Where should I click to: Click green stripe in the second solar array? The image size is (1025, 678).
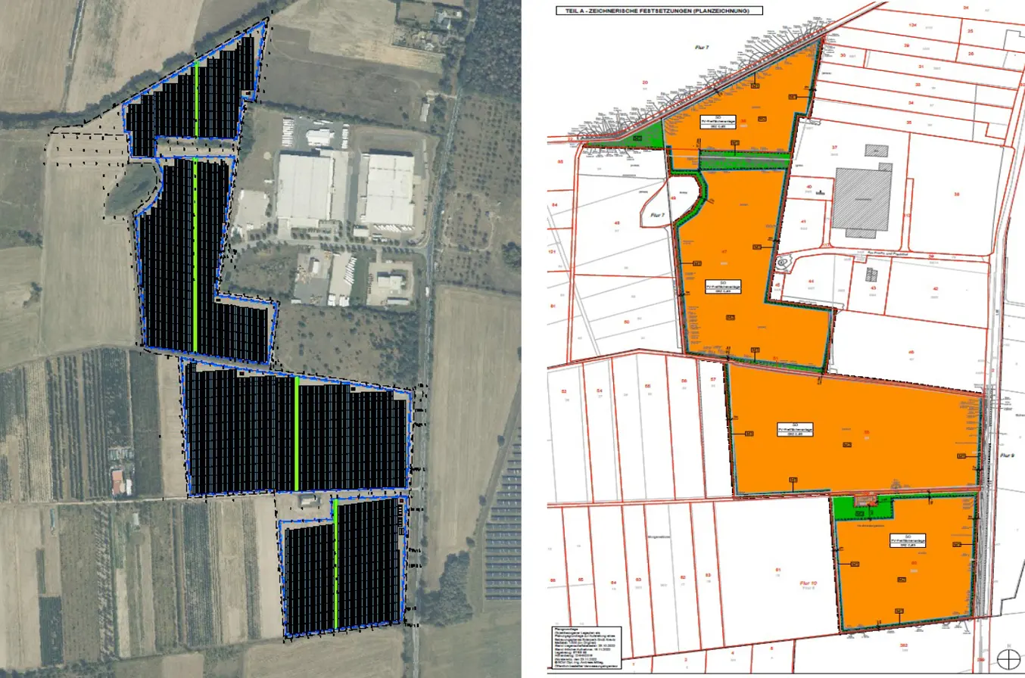195,257
